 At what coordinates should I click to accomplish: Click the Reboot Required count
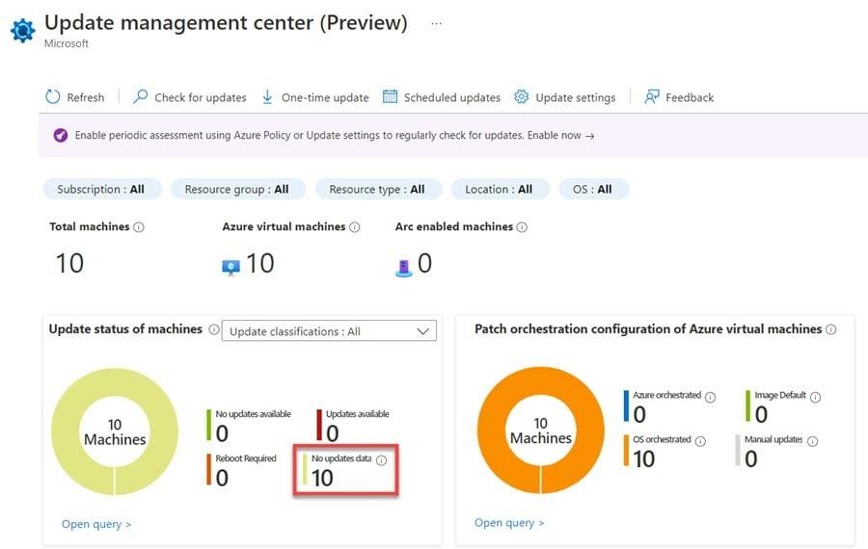coord(222,479)
